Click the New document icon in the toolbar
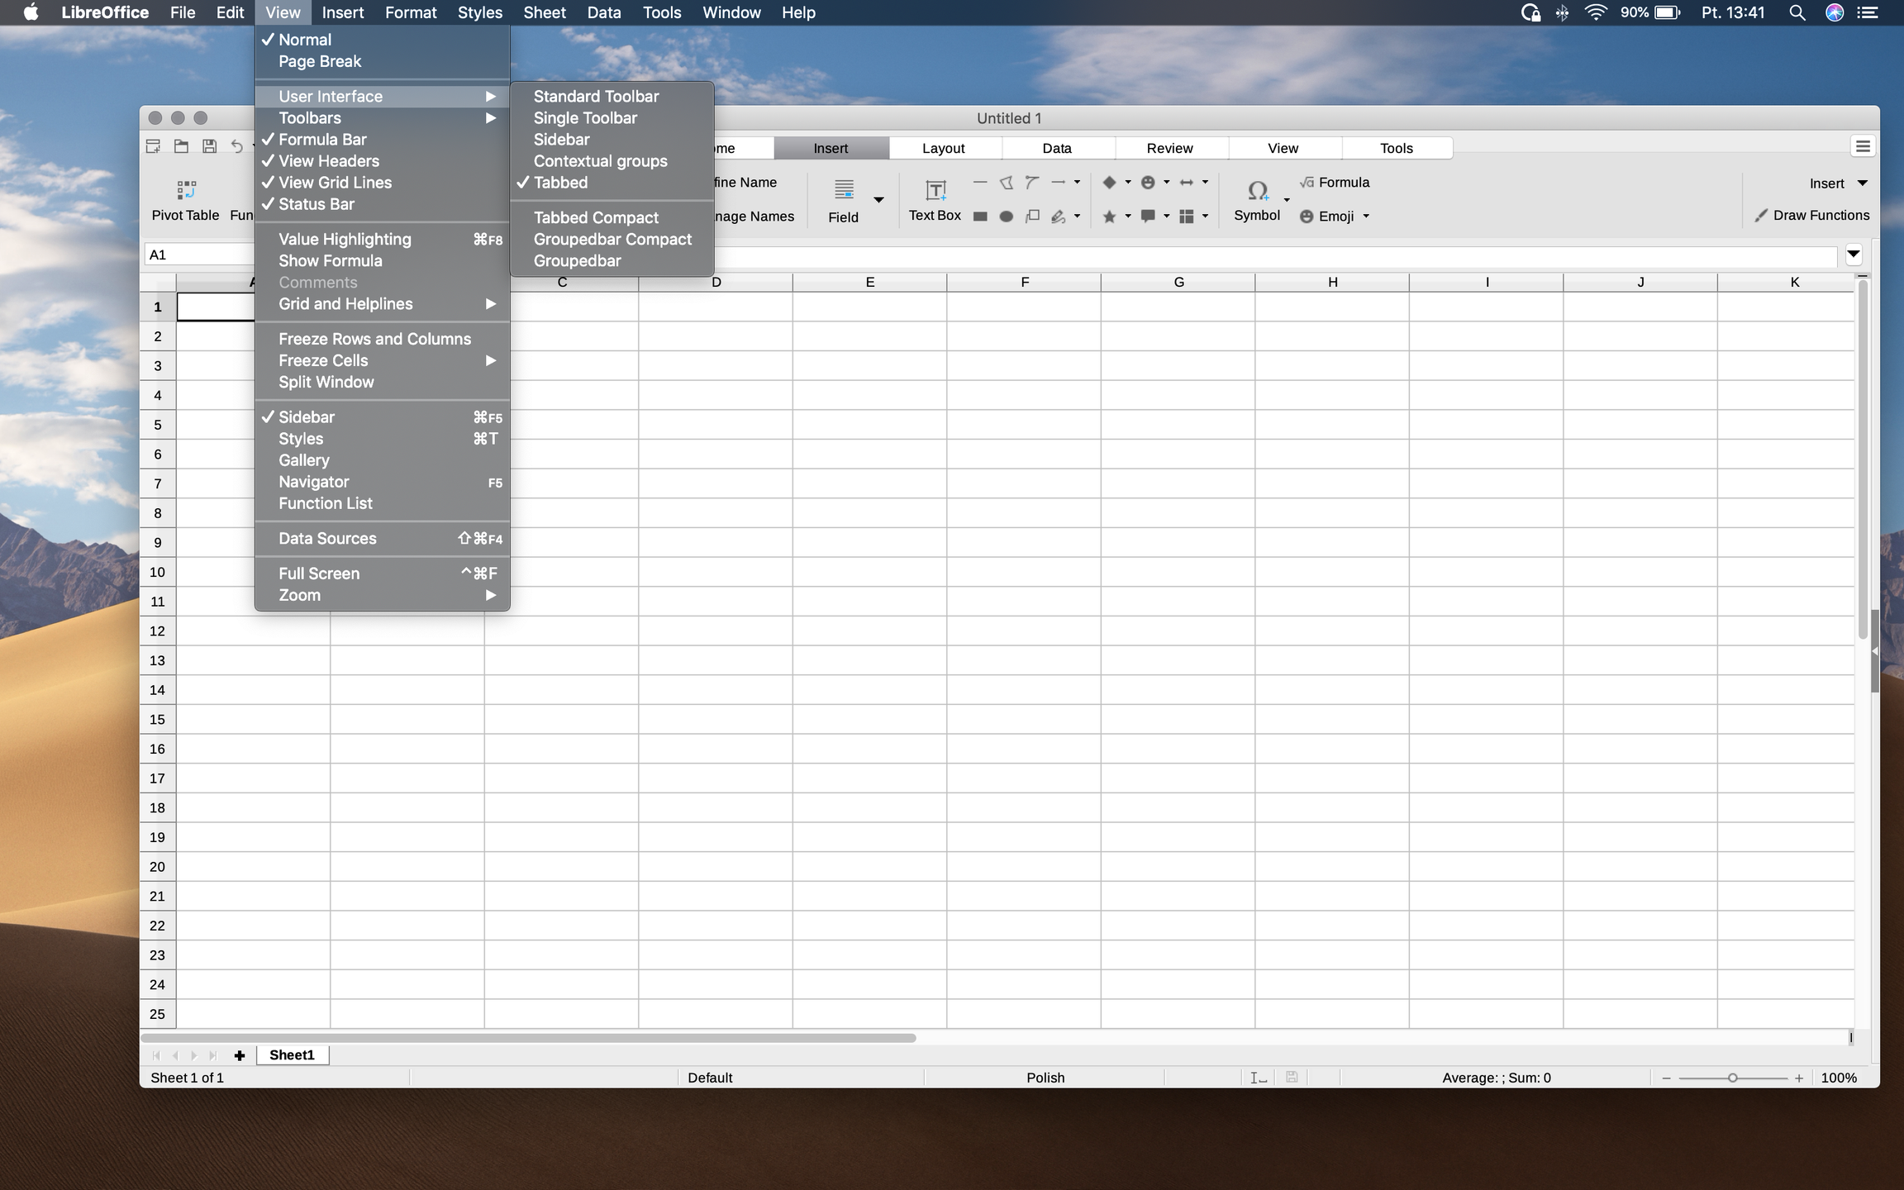The height and width of the screenshot is (1190, 1904). click(154, 146)
